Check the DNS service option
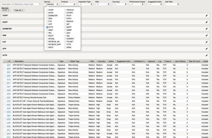The image size is (212, 138). pyautogui.click(x=47, y=18)
